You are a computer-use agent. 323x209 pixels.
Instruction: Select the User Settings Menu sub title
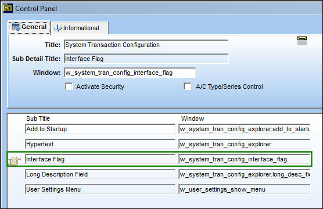point(100,189)
